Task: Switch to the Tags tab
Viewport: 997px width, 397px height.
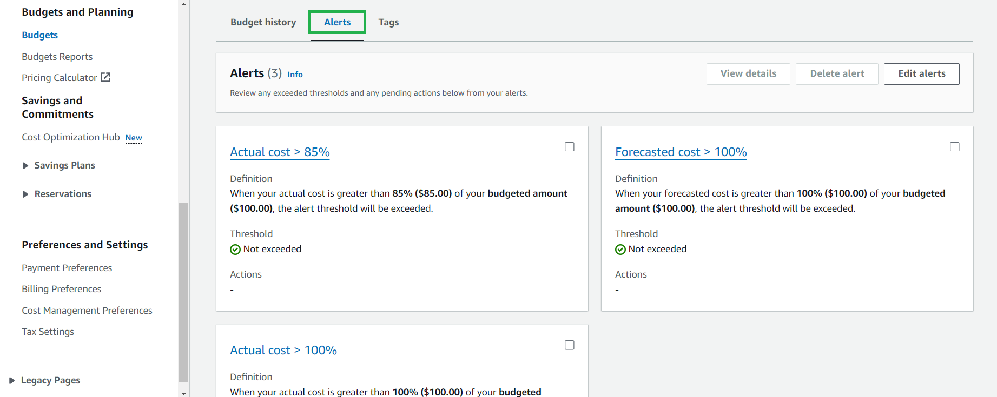Action: (x=388, y=22)
